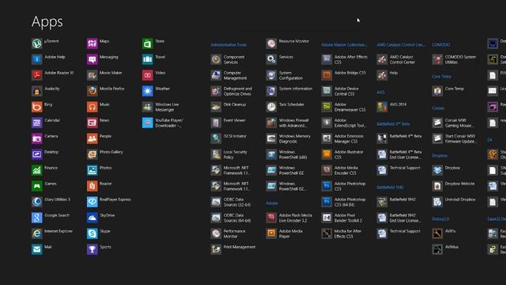This screenshot has width=506, height=285.
Task: Click 'Windows Memory Diagnostic' label
Action: click(x=295, y=139)
